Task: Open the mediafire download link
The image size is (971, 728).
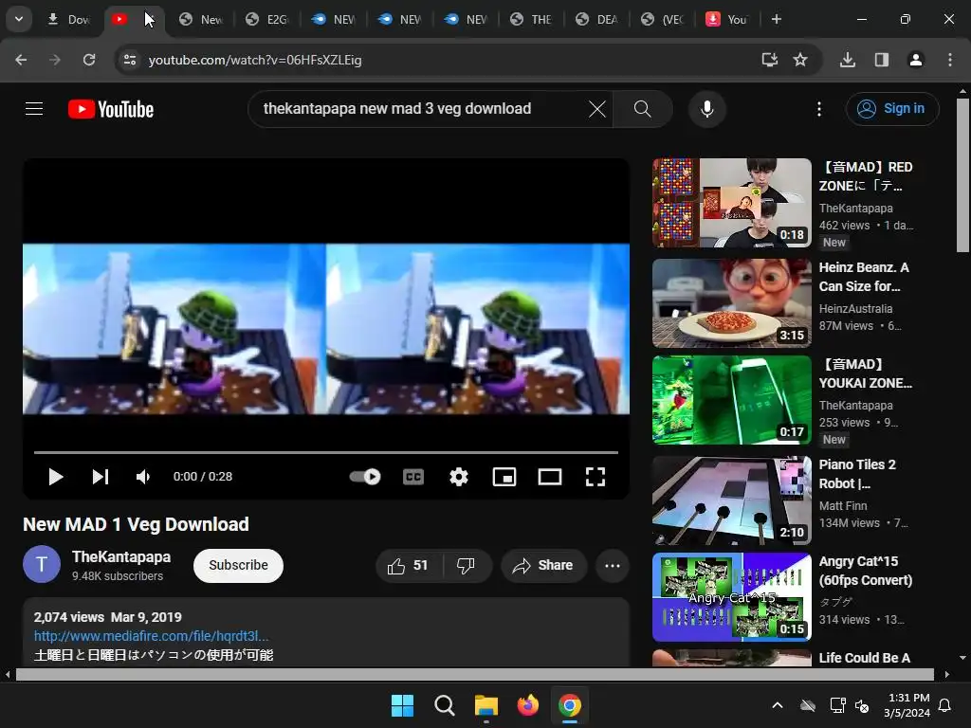Action: pyautogui.click(x=151, y=636)
